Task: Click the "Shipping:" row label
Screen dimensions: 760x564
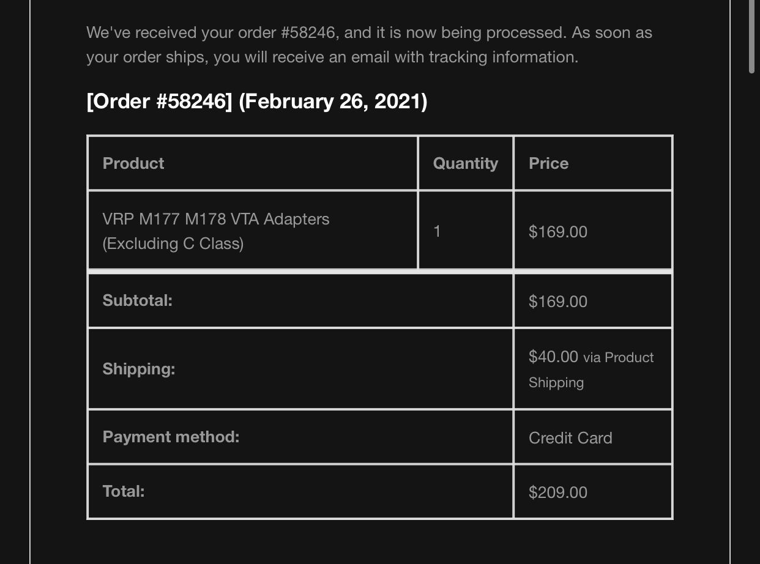Action: 139,369
